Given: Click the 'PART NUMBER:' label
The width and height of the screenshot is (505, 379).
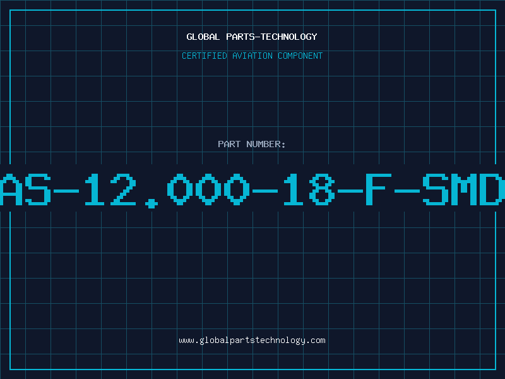Looking at the screenshot, I should pyautogui.click(x=252, y=144).
